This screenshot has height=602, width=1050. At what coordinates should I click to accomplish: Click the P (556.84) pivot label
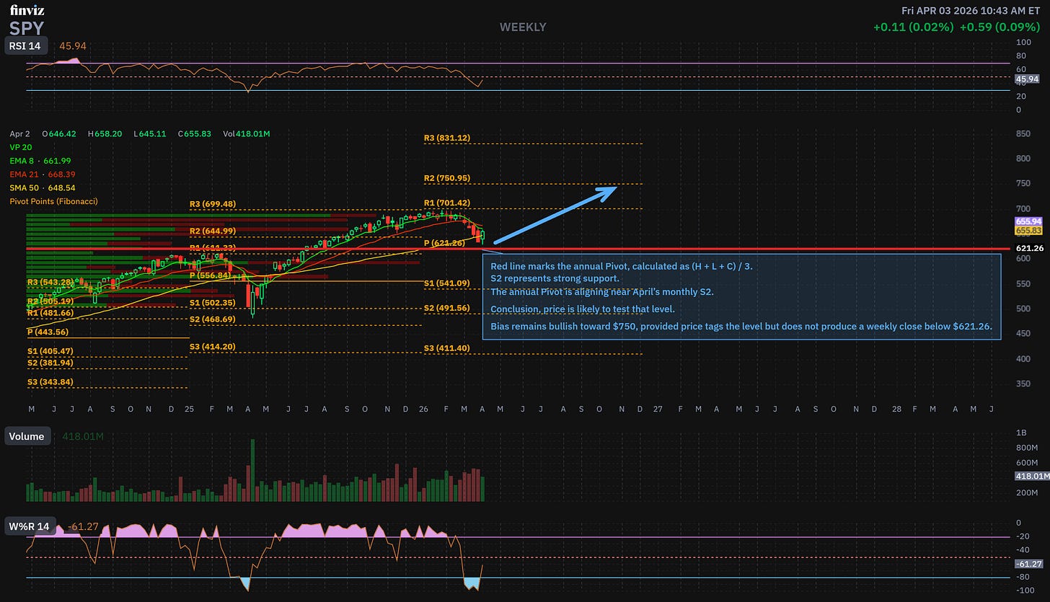click(x=210, y=275)
